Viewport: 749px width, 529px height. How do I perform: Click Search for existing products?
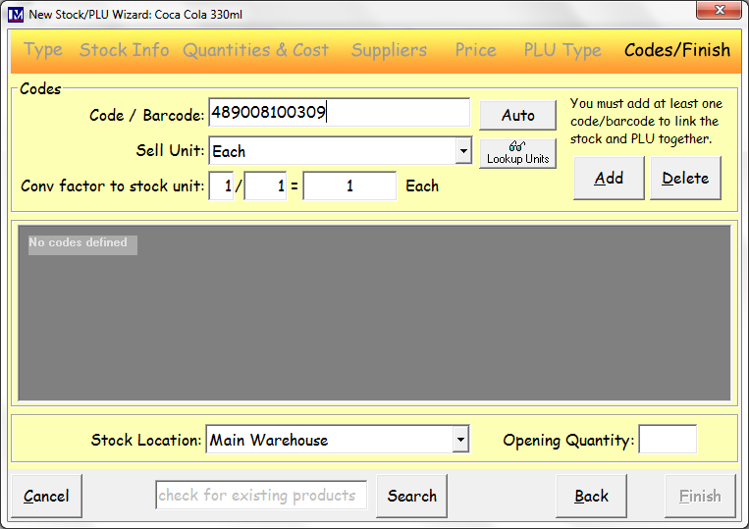pos(411,496)
